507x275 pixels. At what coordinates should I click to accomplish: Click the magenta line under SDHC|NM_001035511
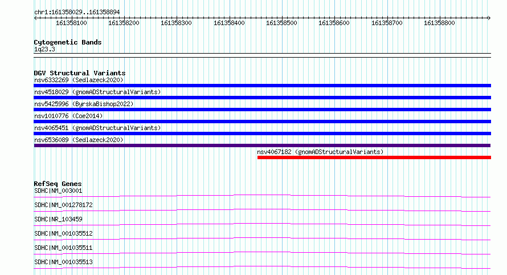(x=262, y=253)
